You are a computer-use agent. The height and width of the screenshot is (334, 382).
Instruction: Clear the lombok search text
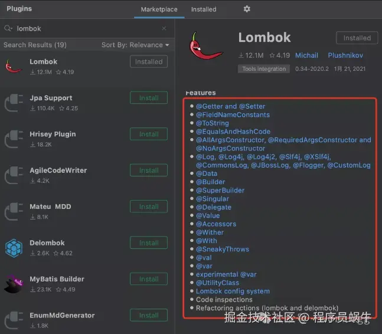click(164, 28)
